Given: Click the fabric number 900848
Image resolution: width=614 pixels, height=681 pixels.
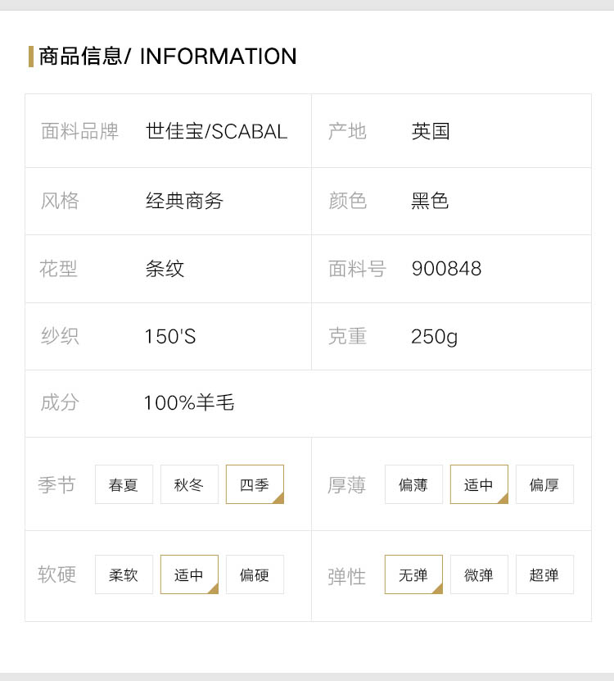Looking at the screenshot, I should (x=446, y=269).
